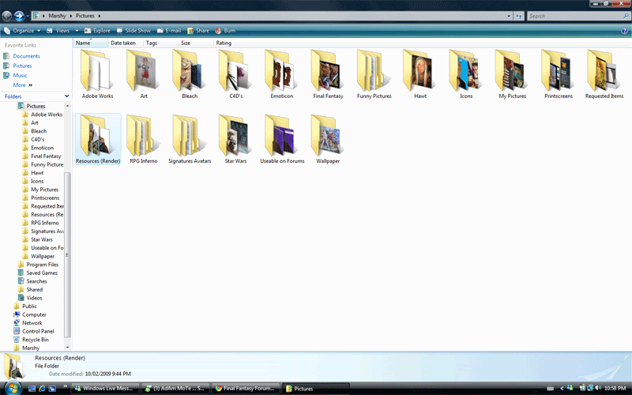632x395 pixels.
Task: Select Control Panel in folder tree
Action: 33,331
